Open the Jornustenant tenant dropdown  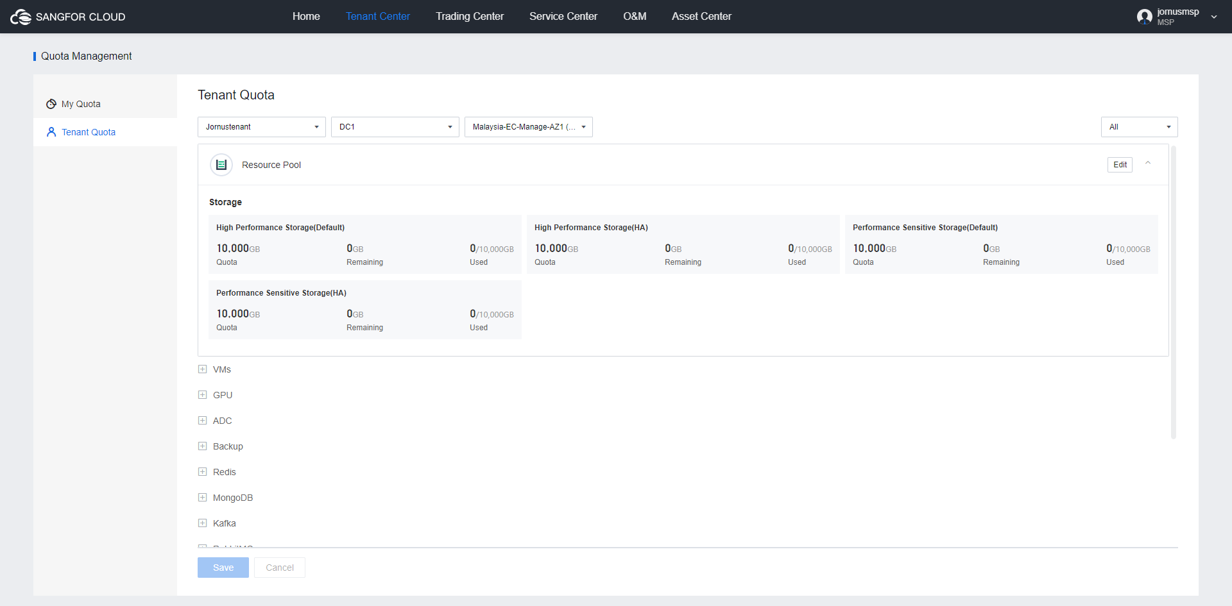pyautogui.click(x=262, y=127)
